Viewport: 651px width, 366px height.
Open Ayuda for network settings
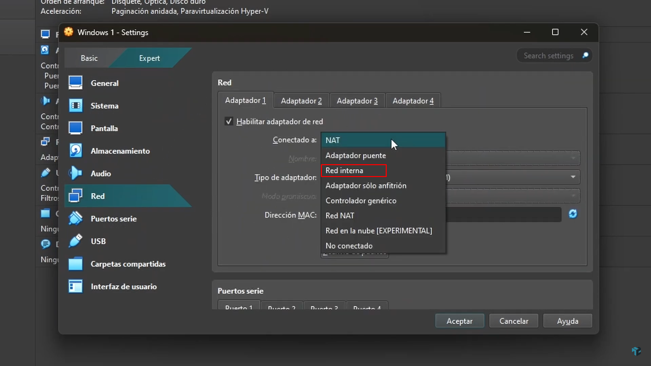click(x=567, y=321)
